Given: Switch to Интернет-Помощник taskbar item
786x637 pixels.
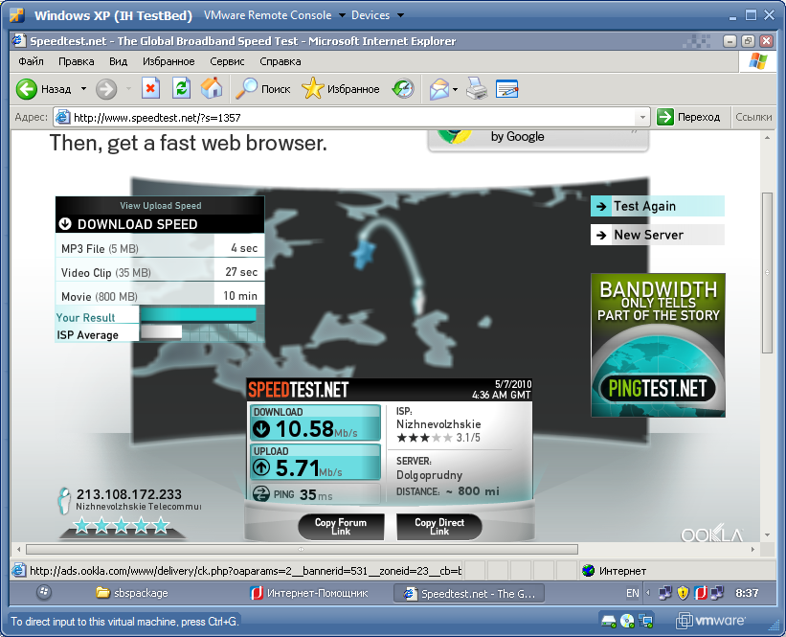Looking at the screenshot, I should click(309, 593).
